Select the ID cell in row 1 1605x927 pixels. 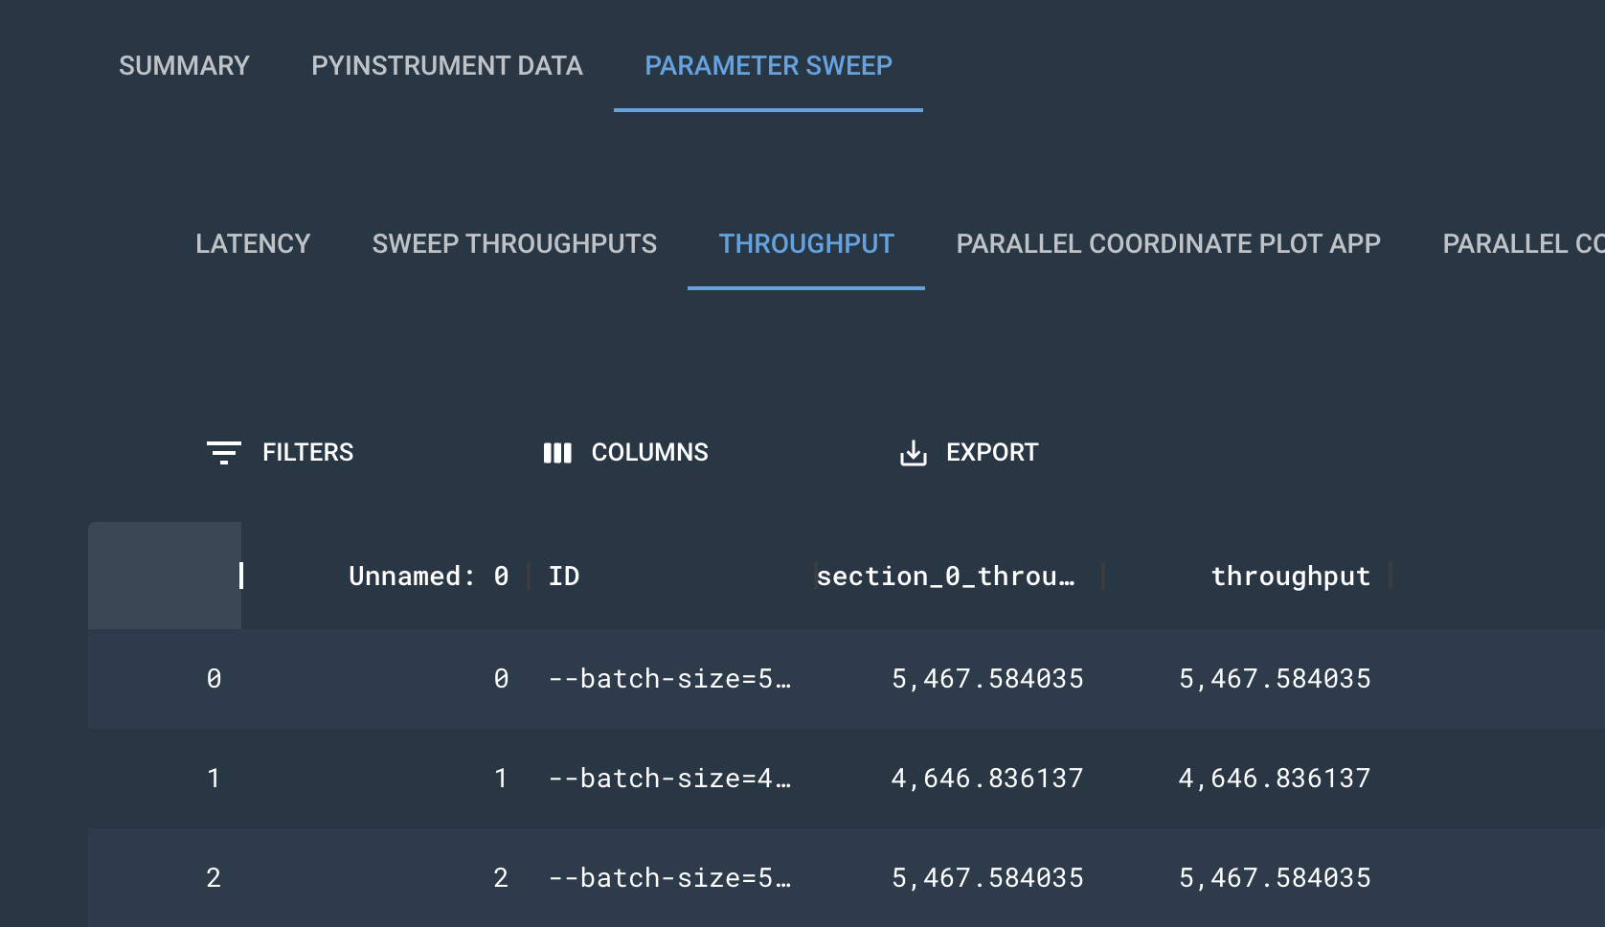(669, 779)
